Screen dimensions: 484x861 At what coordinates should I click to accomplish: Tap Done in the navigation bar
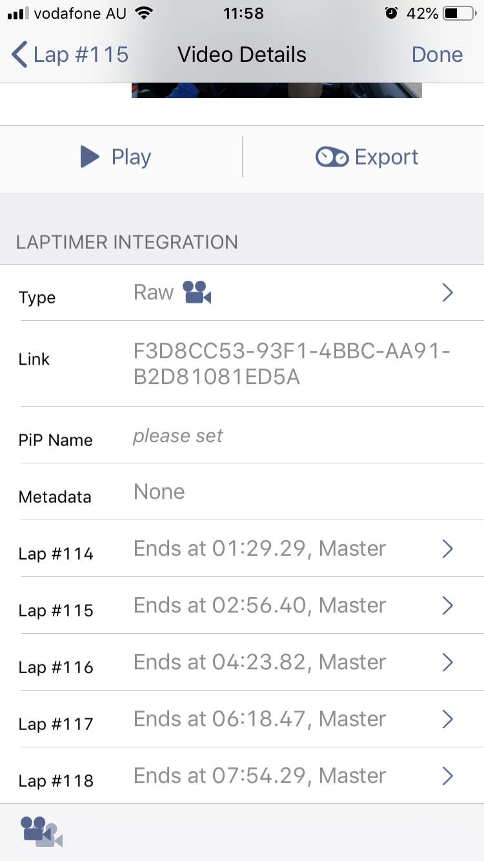[437, 55]
